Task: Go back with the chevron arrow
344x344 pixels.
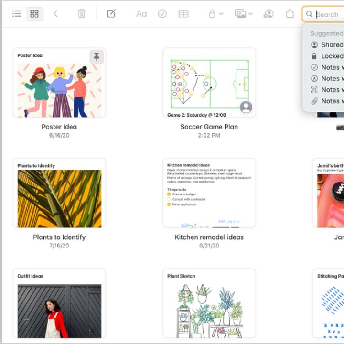Action: coord(56,14)
